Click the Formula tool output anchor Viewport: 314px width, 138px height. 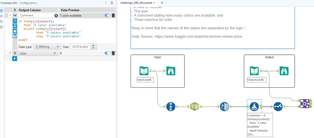261,107
